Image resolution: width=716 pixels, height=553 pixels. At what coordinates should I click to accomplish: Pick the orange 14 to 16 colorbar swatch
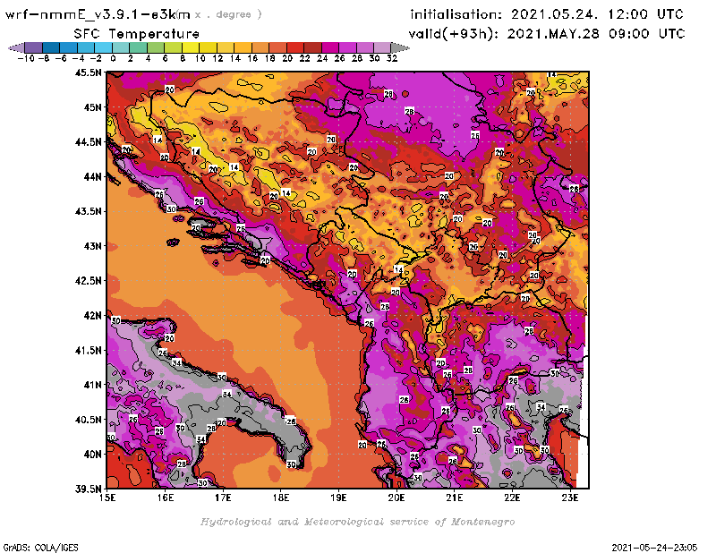click(243, 47)
